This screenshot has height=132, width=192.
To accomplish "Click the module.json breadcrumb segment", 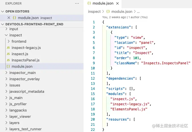I will [x=122, y=12].
